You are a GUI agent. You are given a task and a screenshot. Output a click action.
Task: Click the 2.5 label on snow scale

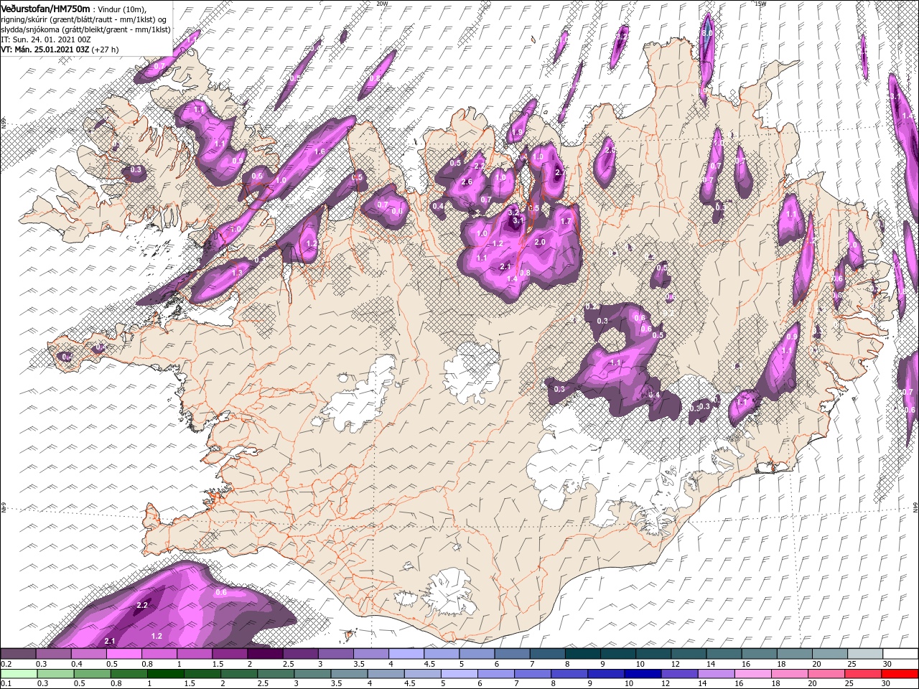coord(288,664)
